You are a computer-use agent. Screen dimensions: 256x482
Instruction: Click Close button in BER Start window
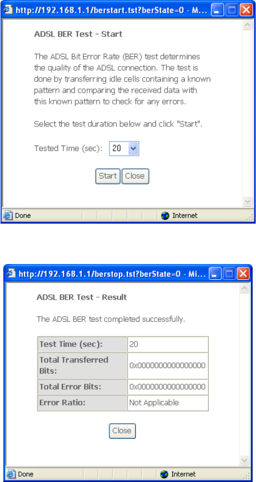coord(135,176)
